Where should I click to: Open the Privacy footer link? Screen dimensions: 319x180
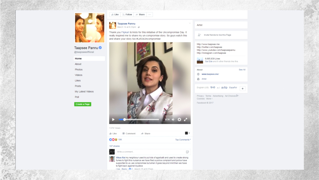200,96
